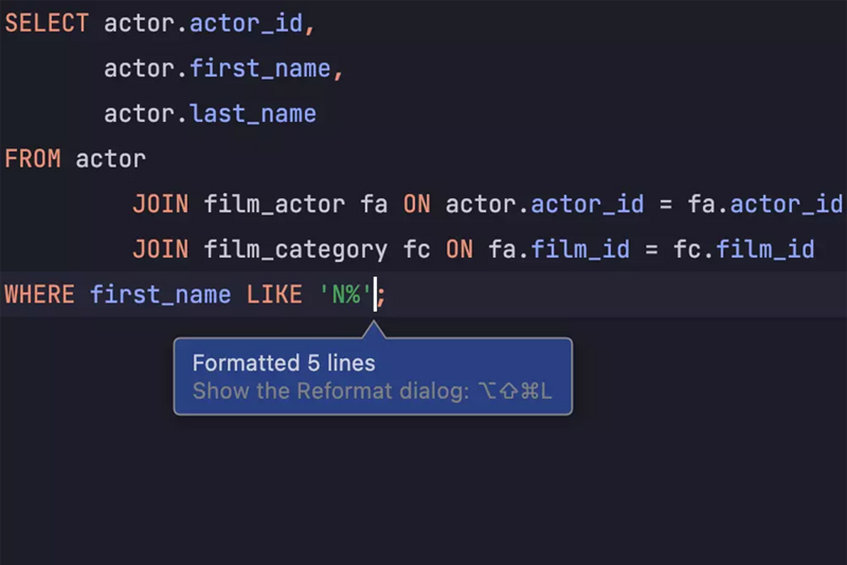Click the WHERE keyword
The image size is (847, 565).
[40, 295]
